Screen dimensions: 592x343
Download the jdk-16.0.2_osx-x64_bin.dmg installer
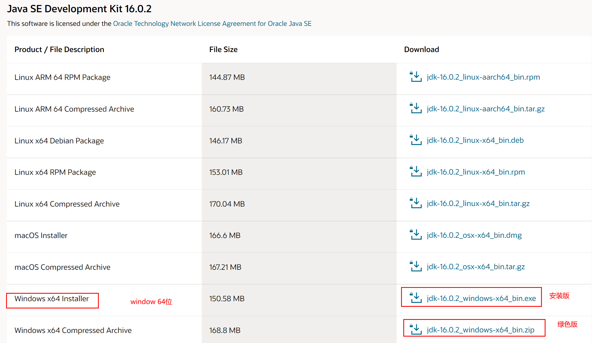(474, 235)
